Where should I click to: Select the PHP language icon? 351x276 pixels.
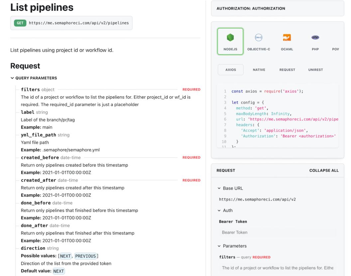(x=315, y=41)
